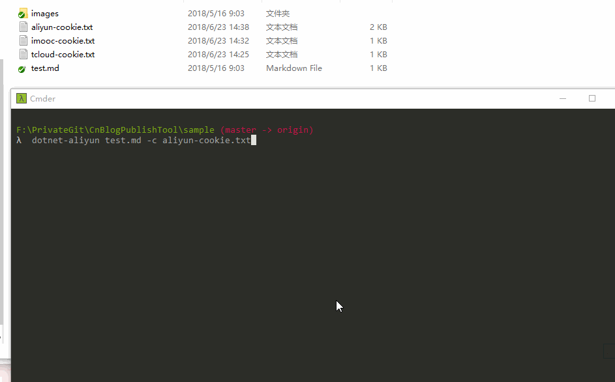The height and width of the screenshot is (382, 615).
Task: Click the 1 KB size of test.md
Action: click(378, 68)
